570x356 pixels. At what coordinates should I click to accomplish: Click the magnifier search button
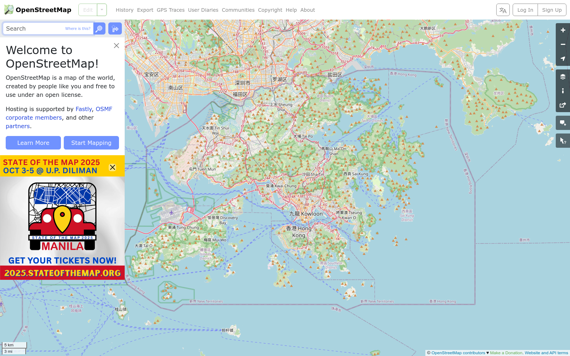click(99, 28)
